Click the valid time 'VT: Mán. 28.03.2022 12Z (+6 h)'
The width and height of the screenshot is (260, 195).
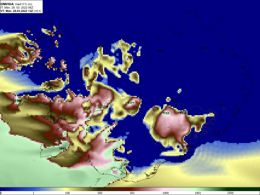coord(21,11)
